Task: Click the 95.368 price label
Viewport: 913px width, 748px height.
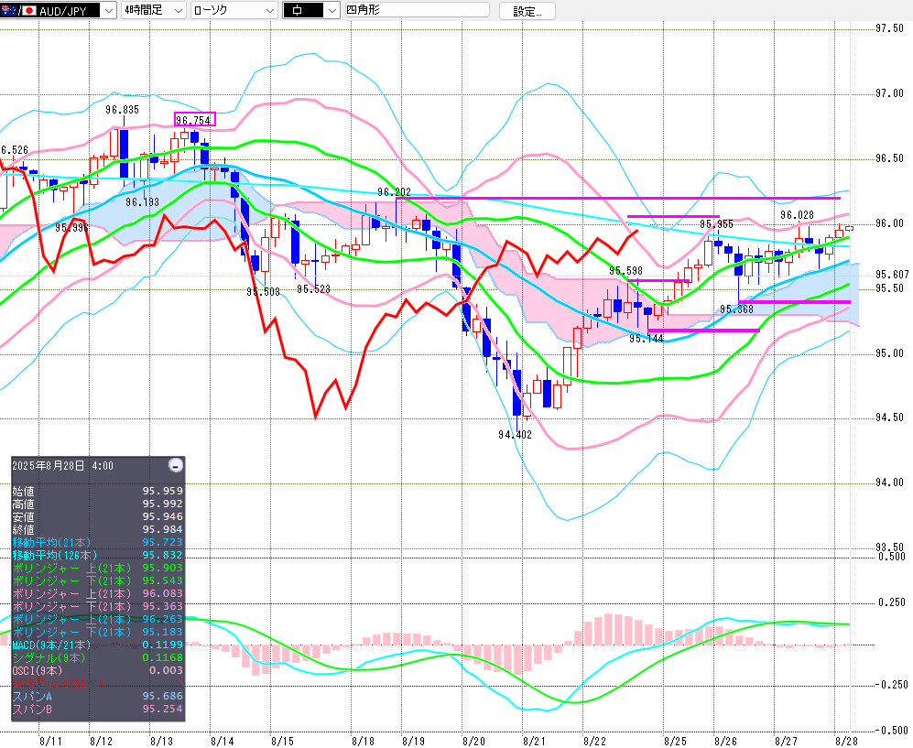Action: [x=736, y=309]
